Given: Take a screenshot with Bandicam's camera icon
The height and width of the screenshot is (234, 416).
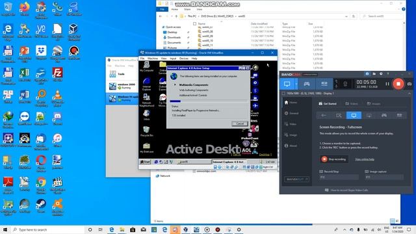Looking at the screenshot, I should pos(409,84).
